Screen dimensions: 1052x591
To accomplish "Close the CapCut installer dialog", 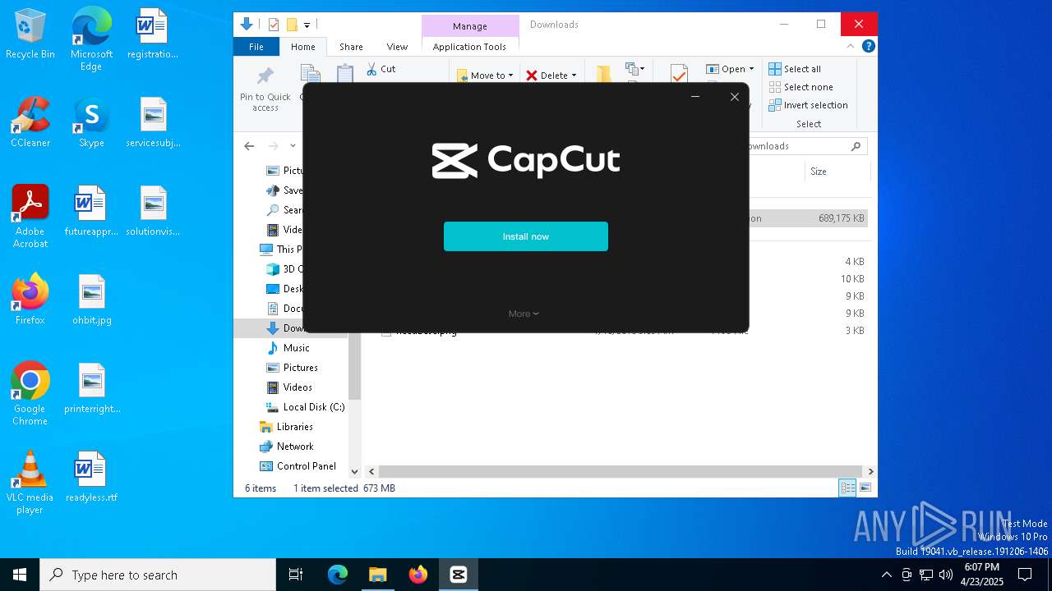I will pos(735,97).
